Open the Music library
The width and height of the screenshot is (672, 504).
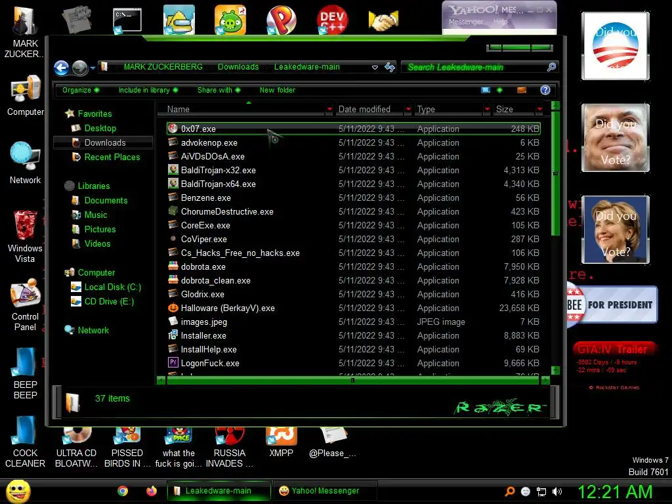click(x=96, y=215)
